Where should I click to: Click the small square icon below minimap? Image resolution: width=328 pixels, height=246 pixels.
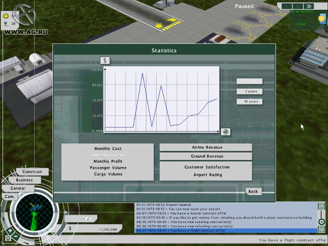(x=8, y=238)
